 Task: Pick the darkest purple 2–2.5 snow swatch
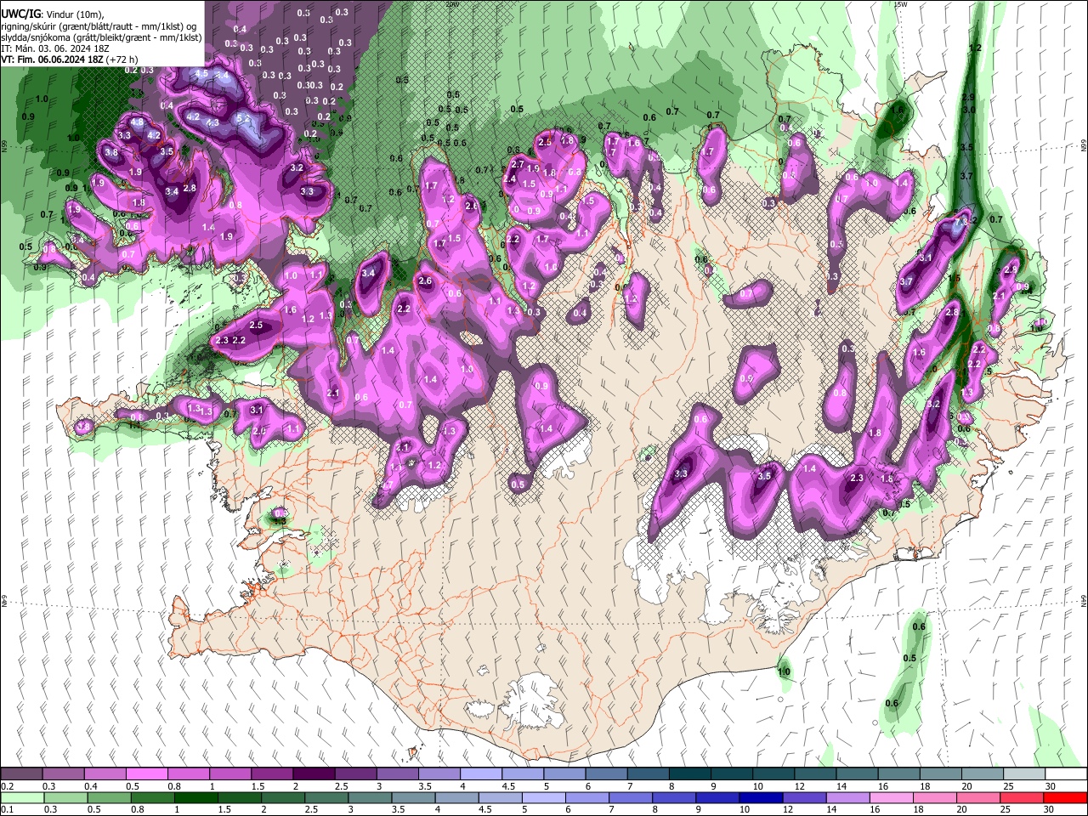point(313,773)
